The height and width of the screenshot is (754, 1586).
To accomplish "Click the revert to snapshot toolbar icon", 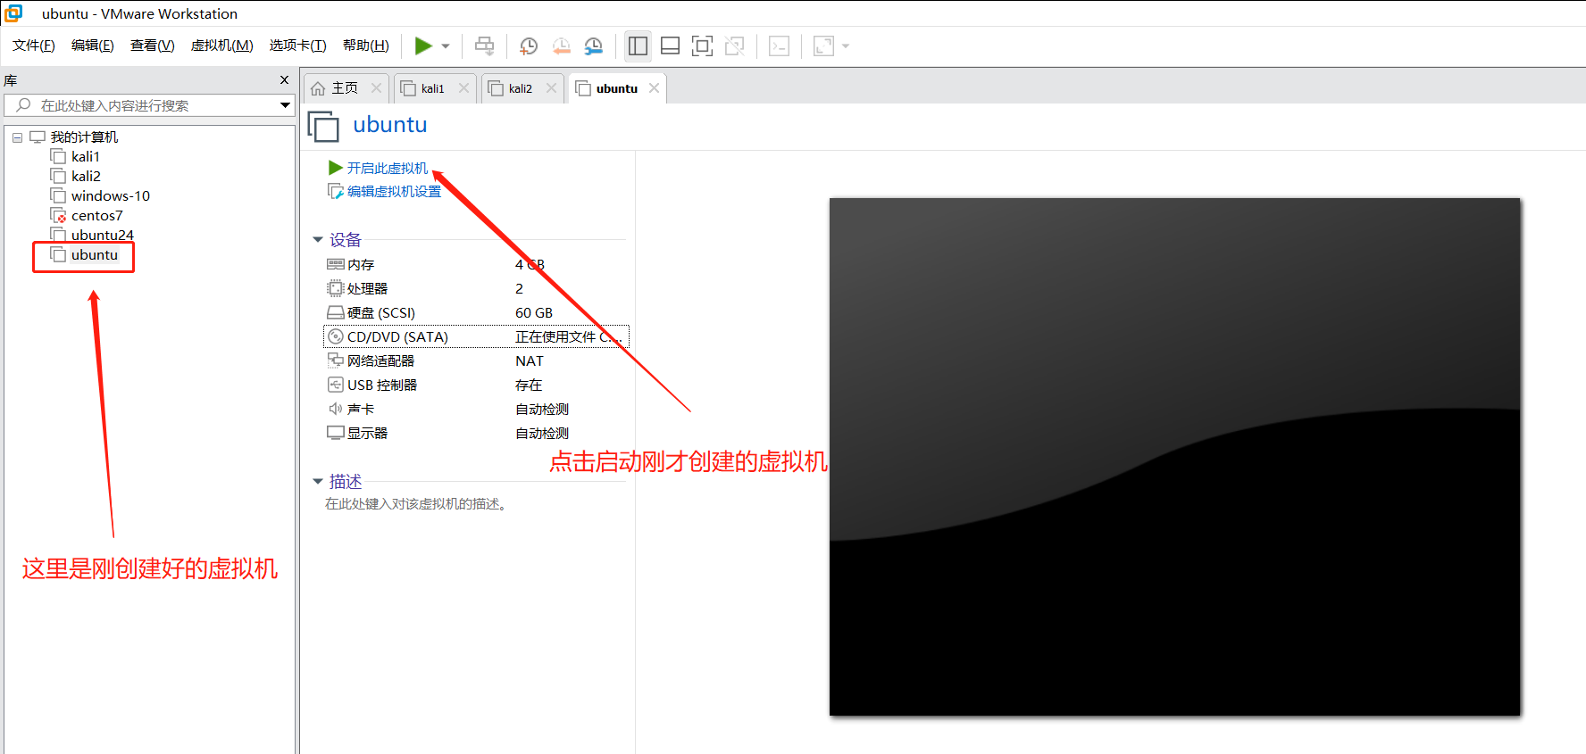I will point(561,46).
